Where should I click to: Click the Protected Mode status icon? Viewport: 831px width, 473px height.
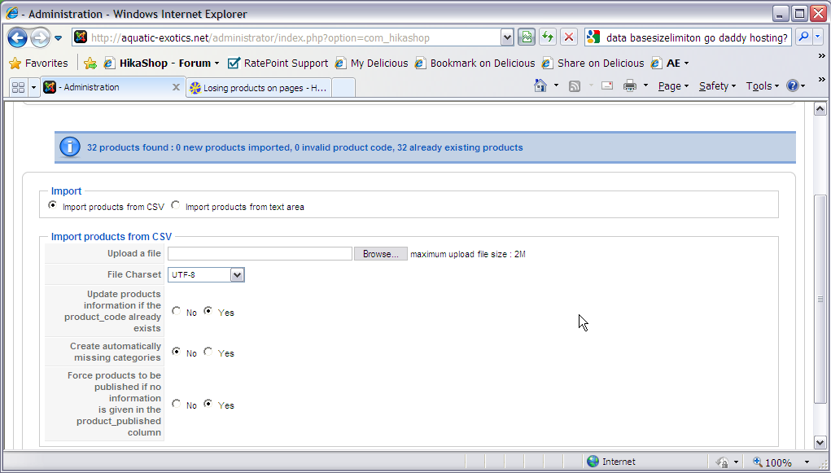[x=723, y=462]
